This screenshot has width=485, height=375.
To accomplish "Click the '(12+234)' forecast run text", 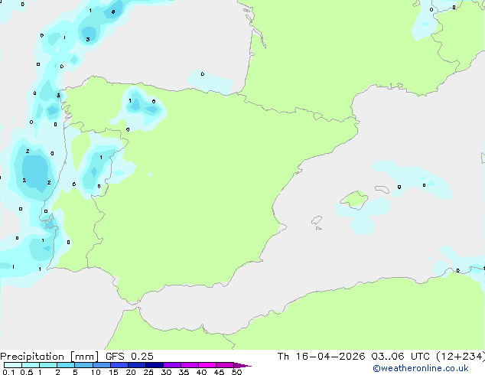I will point(461,357).
